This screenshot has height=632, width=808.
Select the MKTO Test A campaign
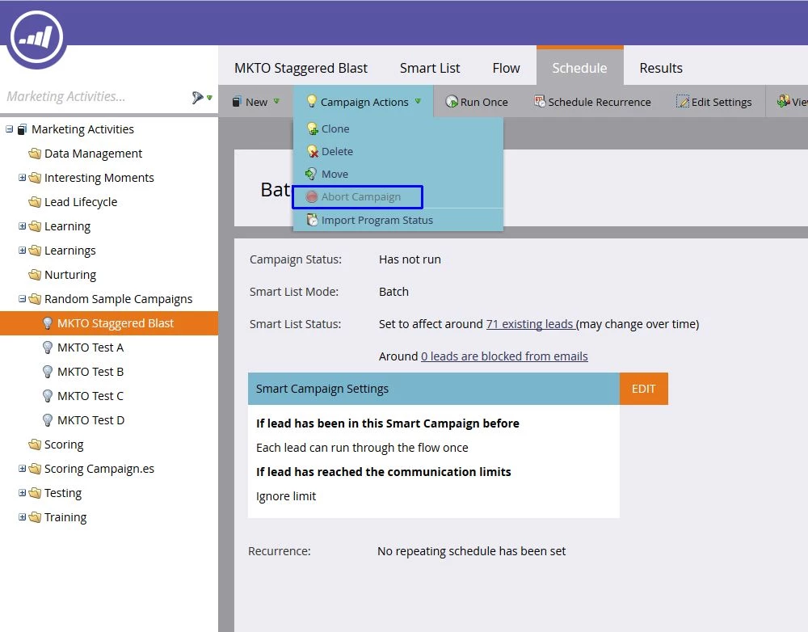point(90,348)
